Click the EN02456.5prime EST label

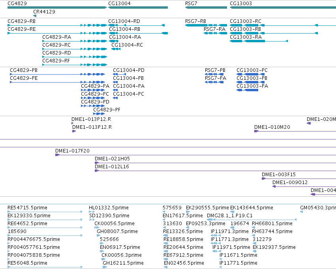pos(184,263)
